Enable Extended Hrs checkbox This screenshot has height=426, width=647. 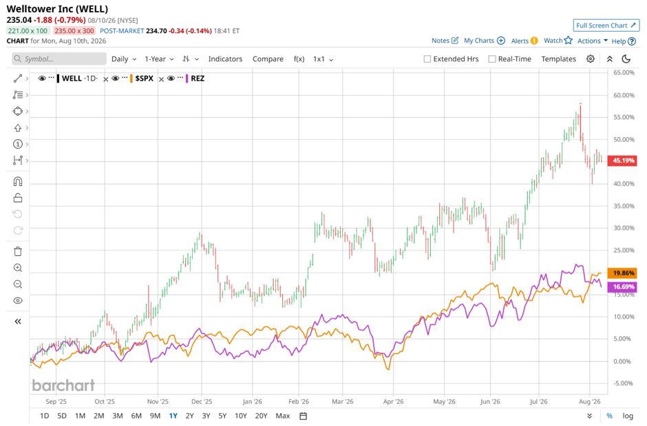[x=427, y=59]
